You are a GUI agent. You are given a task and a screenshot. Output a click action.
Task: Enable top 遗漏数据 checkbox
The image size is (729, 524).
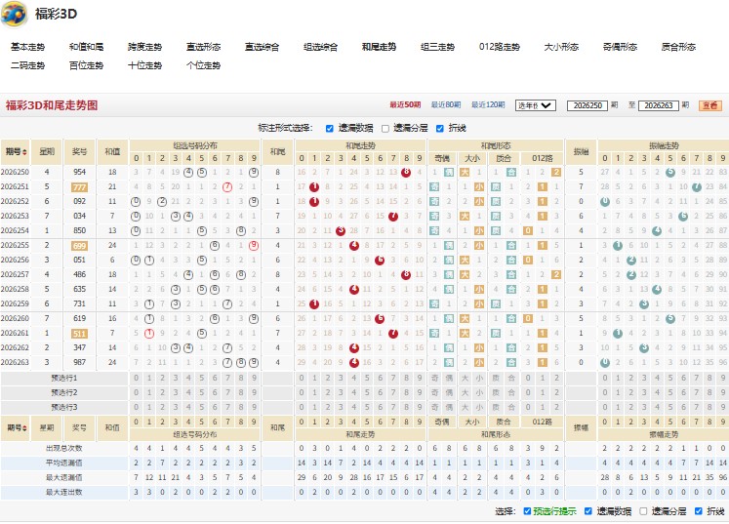click(x=329, y=129)
